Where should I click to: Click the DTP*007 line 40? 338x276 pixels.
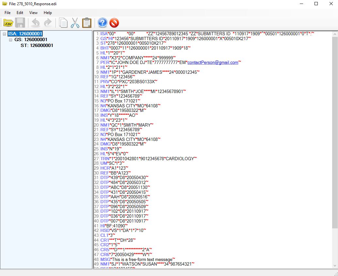click(124, 221)
